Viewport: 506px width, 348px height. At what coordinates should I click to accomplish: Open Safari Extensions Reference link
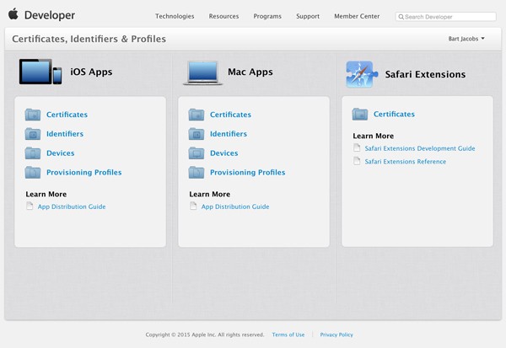[406, 161]
